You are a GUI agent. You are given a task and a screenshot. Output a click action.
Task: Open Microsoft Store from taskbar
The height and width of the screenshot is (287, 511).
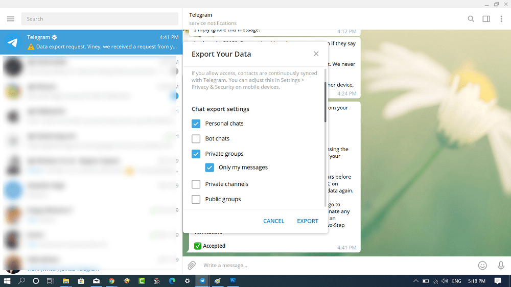(x=81, y=281)
